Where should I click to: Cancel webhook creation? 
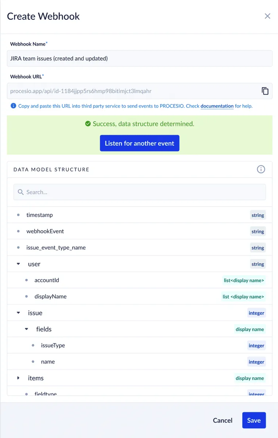tap(223, 420)
